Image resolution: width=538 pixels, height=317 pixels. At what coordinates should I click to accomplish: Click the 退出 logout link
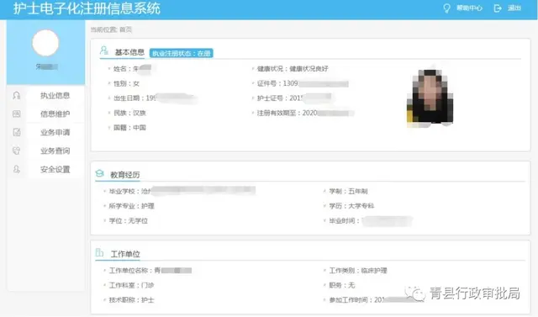click(x=514, y=8)
